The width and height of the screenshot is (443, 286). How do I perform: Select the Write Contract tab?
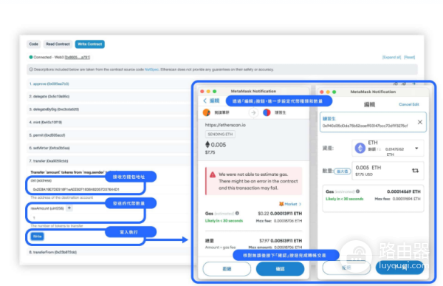(x=90, y=44)
